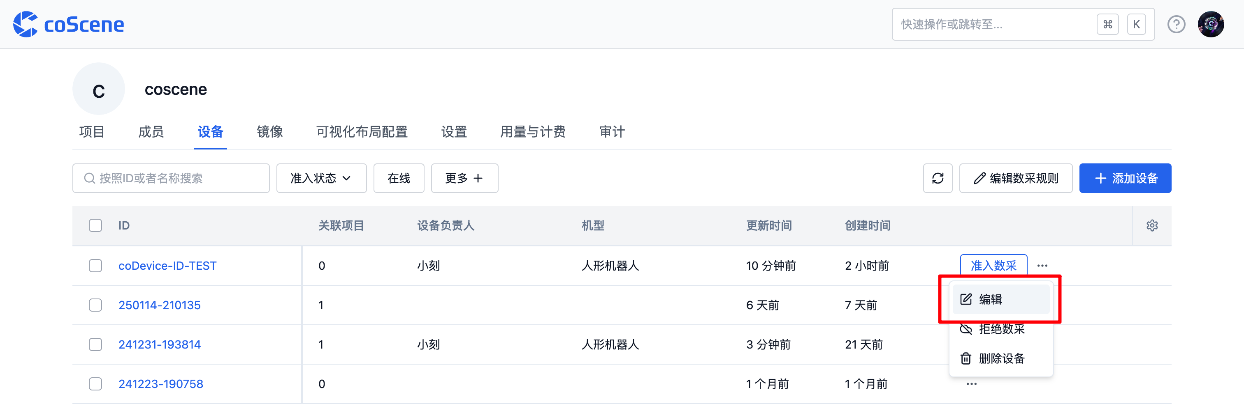Open the 可视化布局配置 tab
The height and width of the screenshot is (404, 1244).
pyautogui.click(x=362, y=132)
